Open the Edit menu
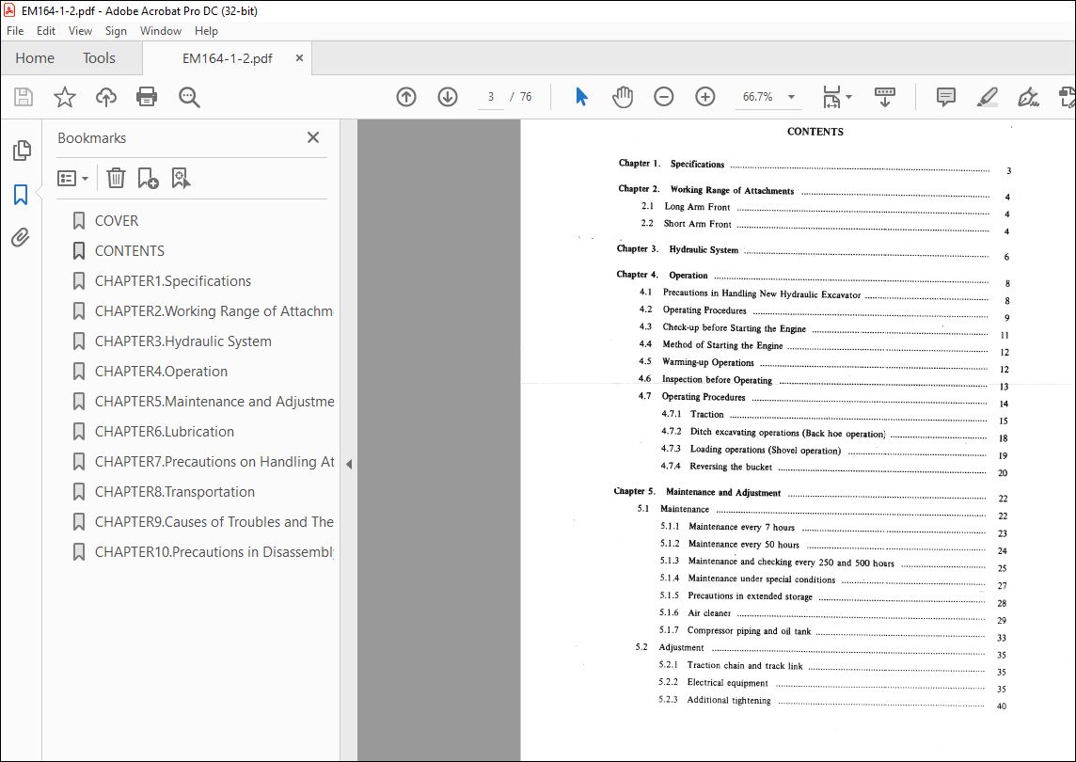 click(46, 31)
